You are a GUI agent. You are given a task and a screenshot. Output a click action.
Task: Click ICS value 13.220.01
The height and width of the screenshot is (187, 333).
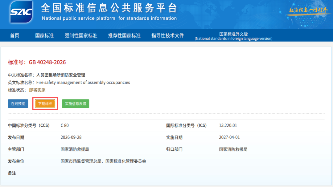tap(228, 125)
